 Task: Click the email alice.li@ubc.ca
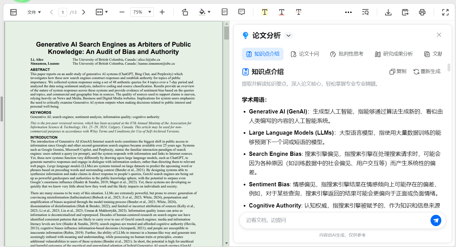149,60
